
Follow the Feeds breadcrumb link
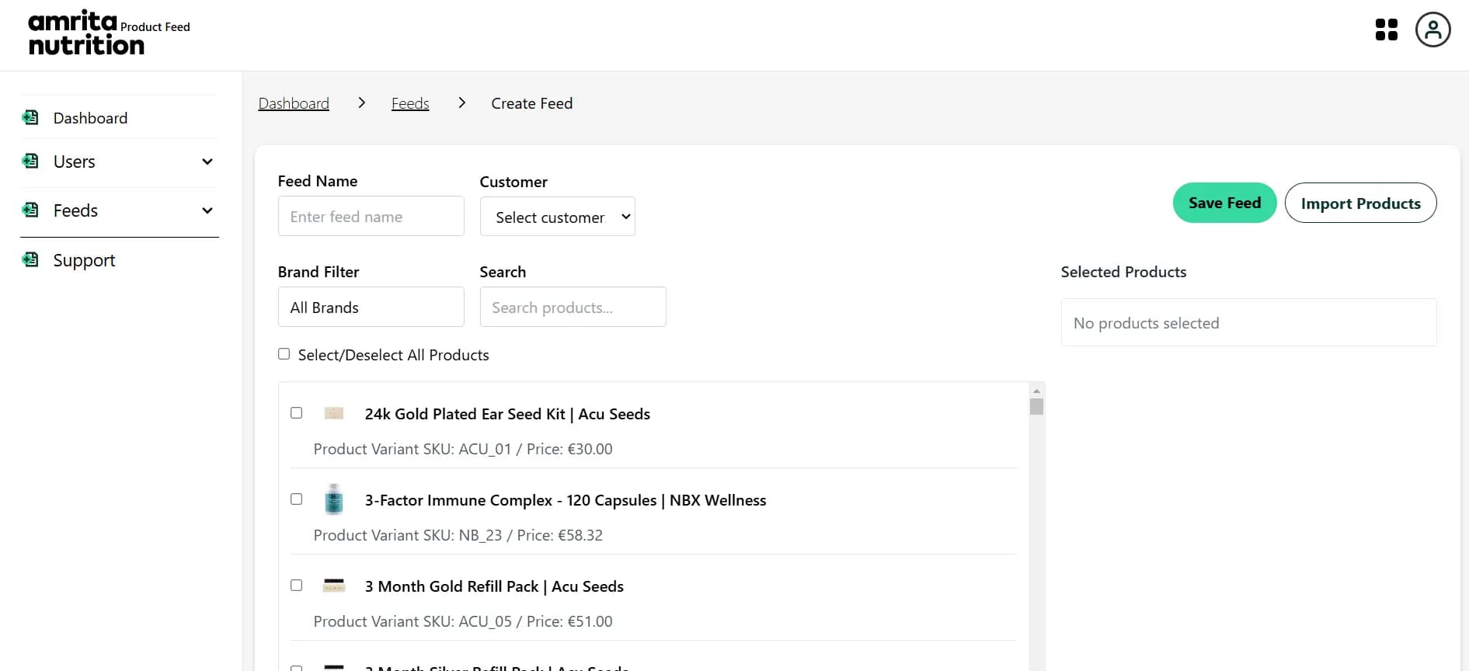(410, 103)
